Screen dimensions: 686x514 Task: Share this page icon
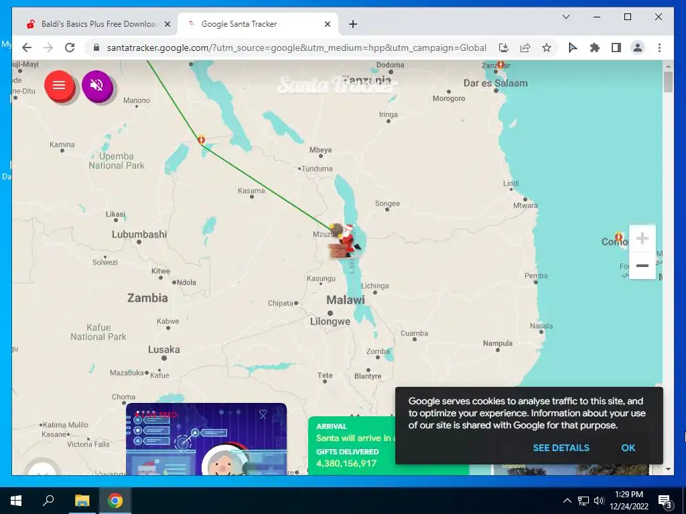(525, 48)
